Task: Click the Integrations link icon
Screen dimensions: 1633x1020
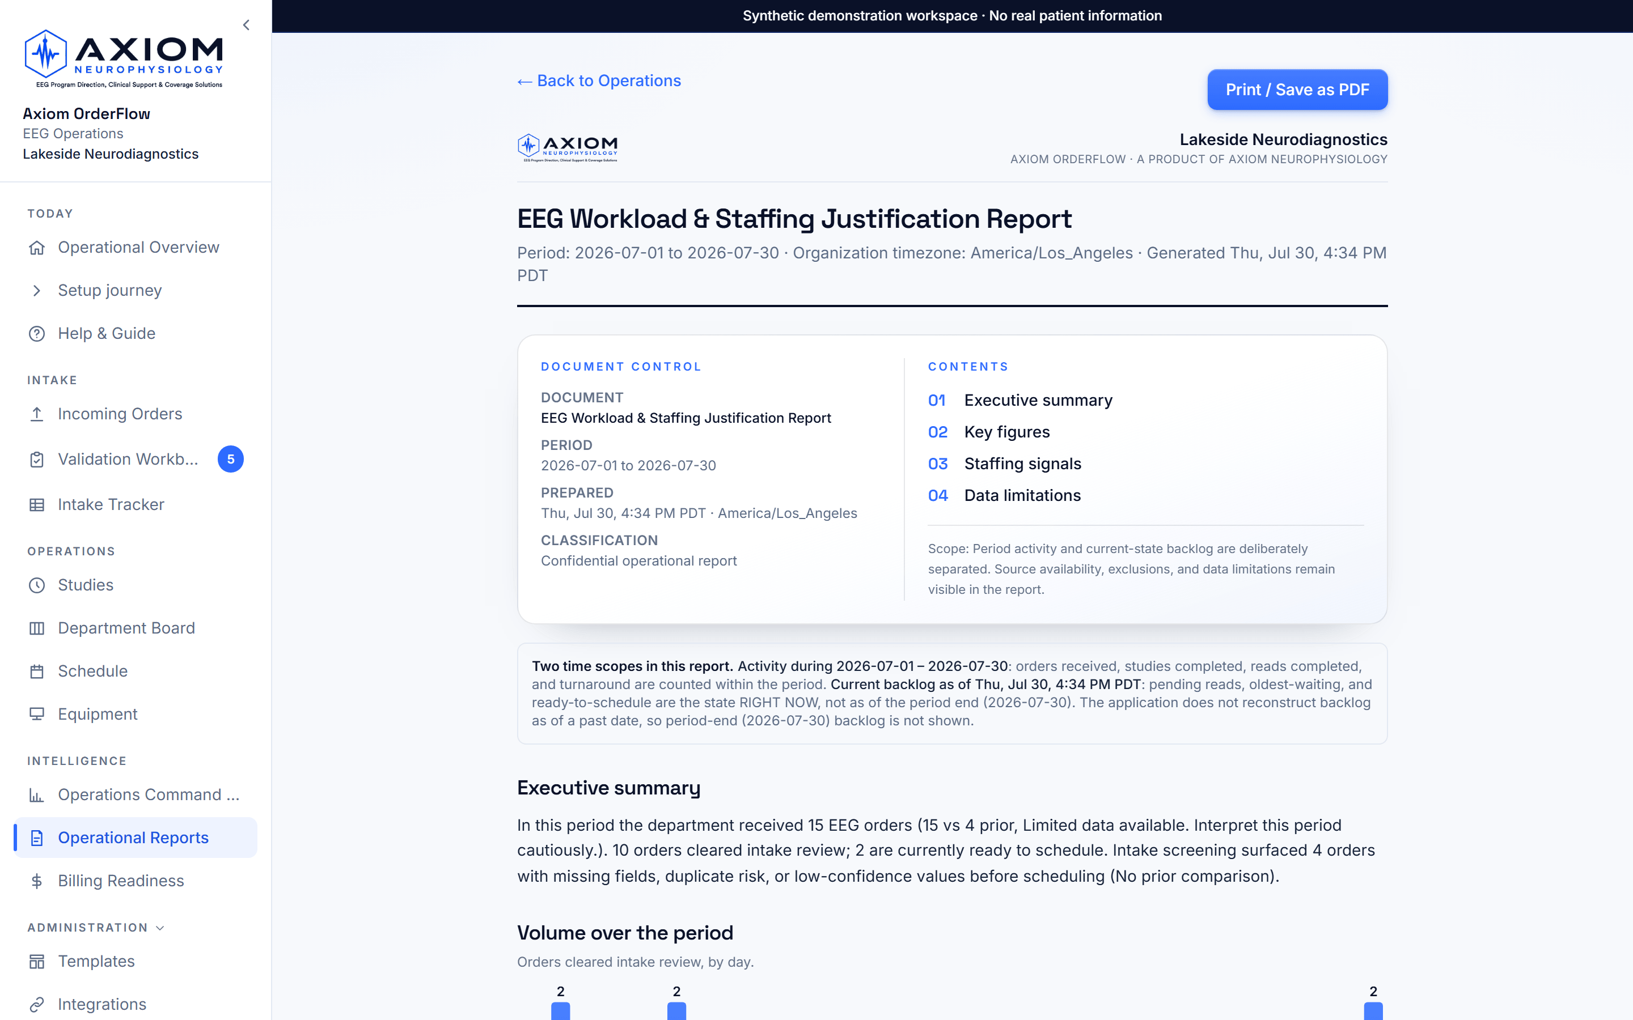Action: pyautogui.click(x=37, y=1005)
